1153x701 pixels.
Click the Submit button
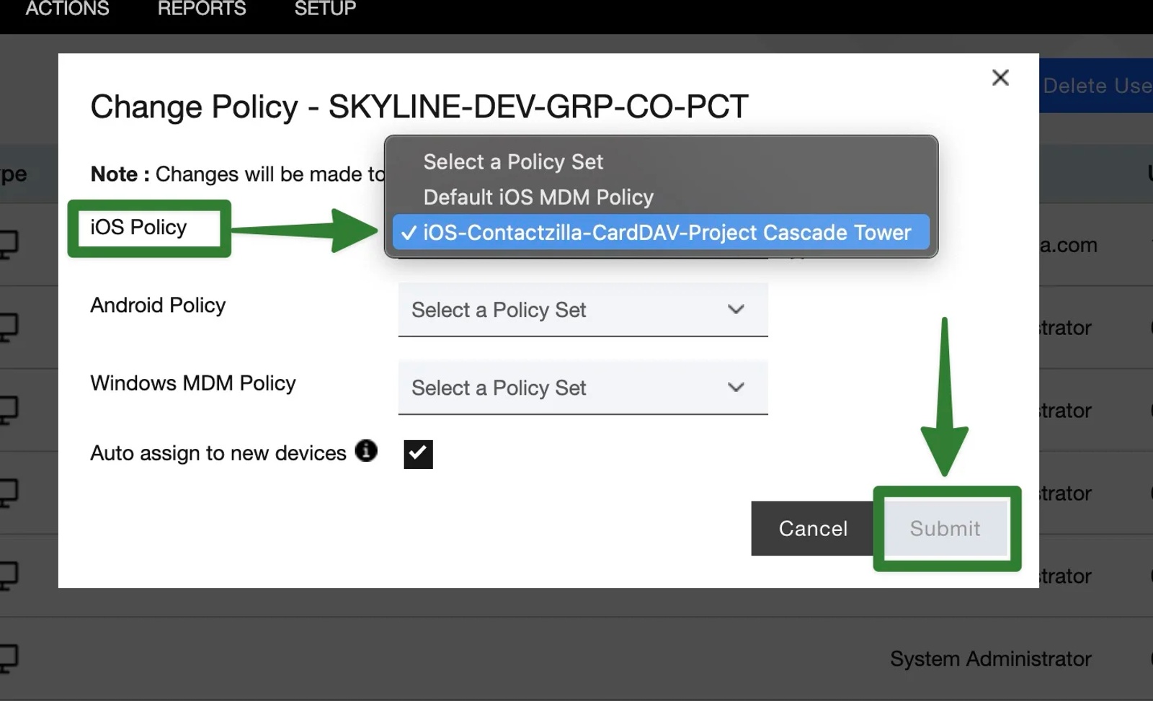tap(945, 528)
